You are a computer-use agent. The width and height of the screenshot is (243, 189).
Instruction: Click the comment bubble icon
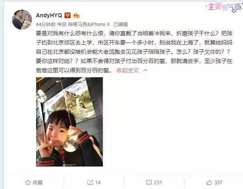tap(149, 183)
